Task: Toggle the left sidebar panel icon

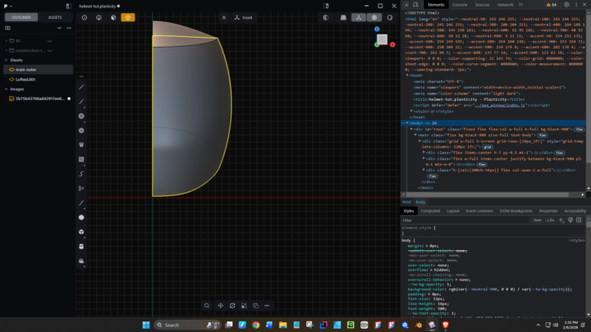Action: coord(68,6)
